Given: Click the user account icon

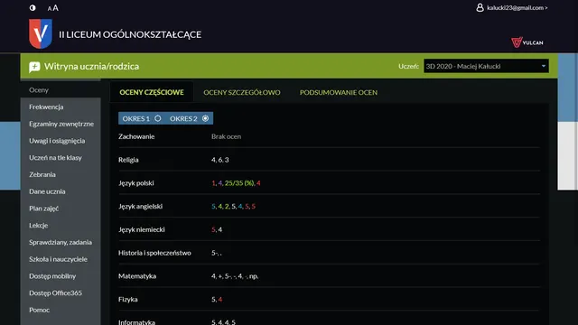Looking at the screenshot, I should 480,7.
